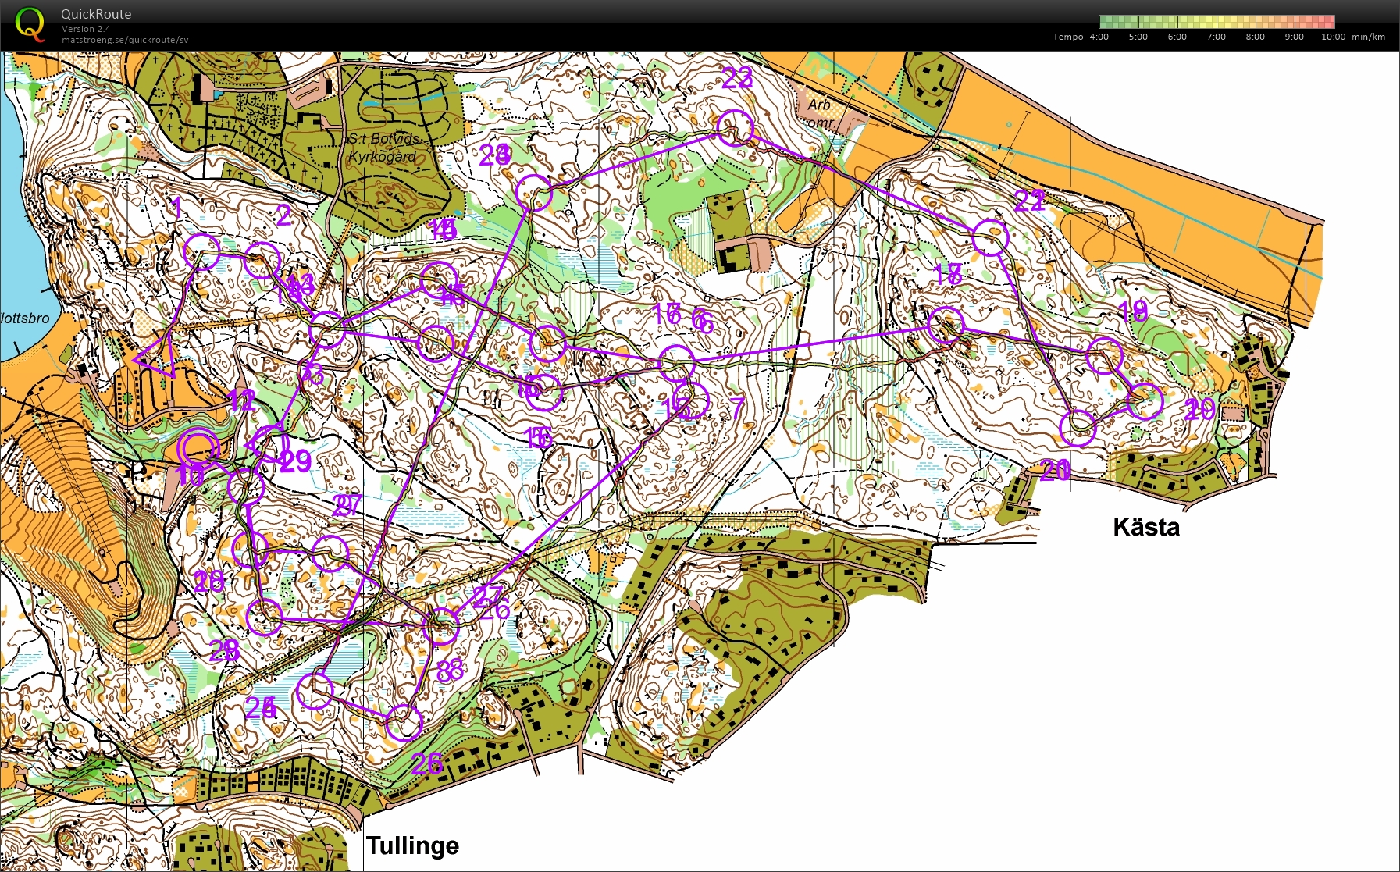Click the control circle below number 19
1400x872 pixels.
(1104, 356)
